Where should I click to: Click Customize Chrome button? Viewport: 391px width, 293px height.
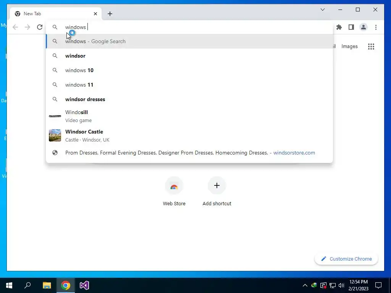point(346,259)
